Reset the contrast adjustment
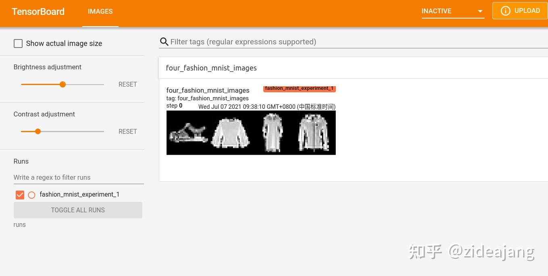548x276 pixels. pos(127,131)
